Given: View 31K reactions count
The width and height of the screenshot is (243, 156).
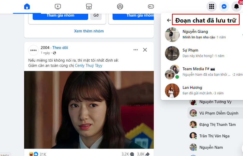Looking at the screenshot, I should click(x=43, y=154).
